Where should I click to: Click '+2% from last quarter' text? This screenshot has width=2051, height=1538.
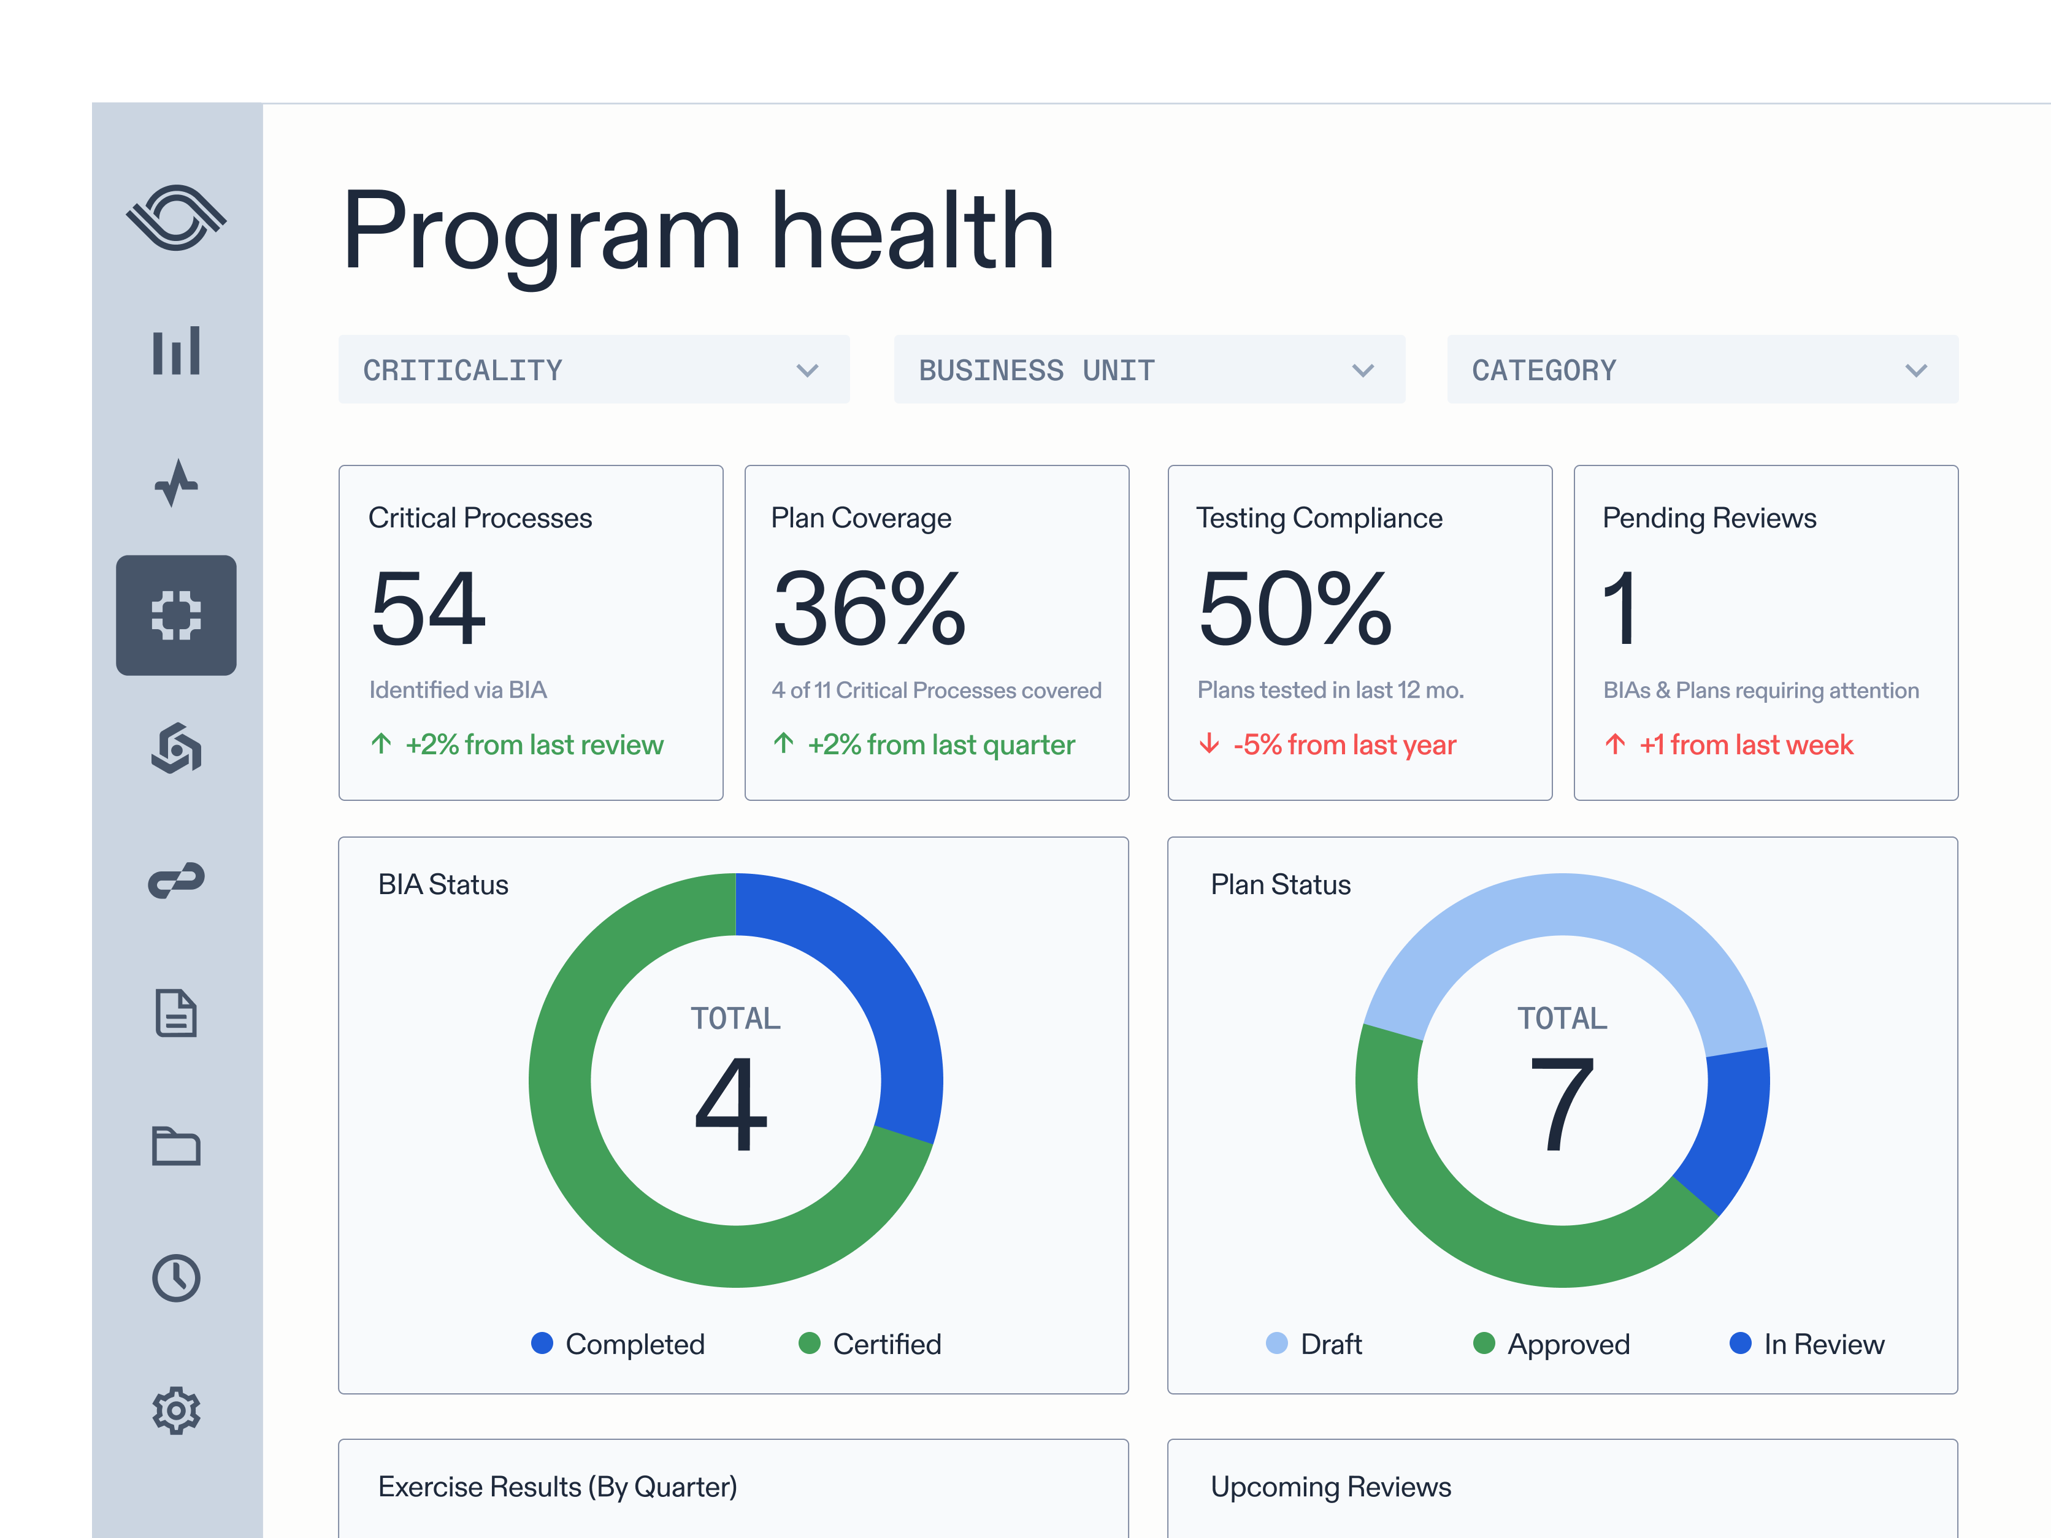click(941, 744)
